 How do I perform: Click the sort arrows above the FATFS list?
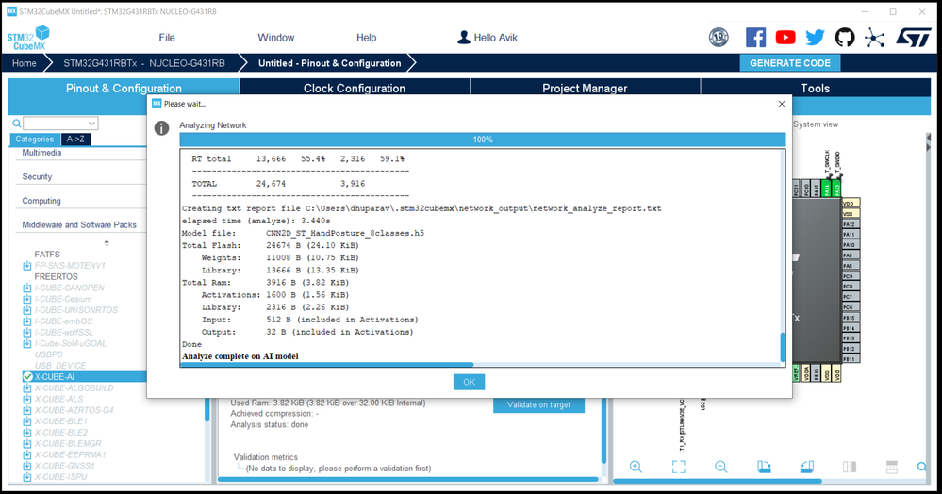[107, 243]
